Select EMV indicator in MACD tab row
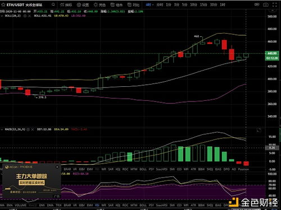Screen dimensions: 281x210 [90, 169]
